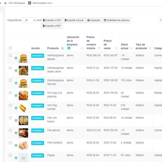Open the Espectáculo 25 entries dropdown
The image size is (162, 162).
(29, 20)
